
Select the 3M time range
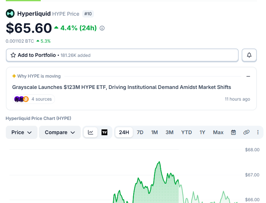pyautogui.click(x=170, y=132)
